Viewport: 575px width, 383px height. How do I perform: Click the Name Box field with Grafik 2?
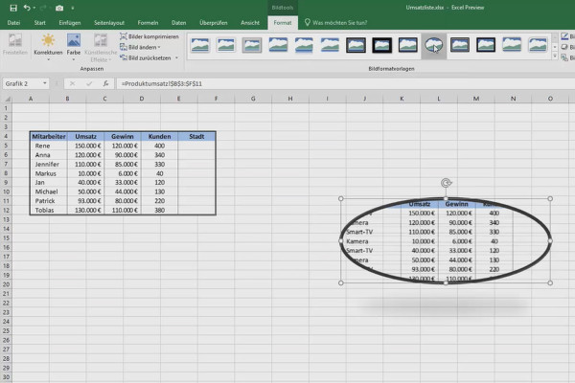pos(22,83)
